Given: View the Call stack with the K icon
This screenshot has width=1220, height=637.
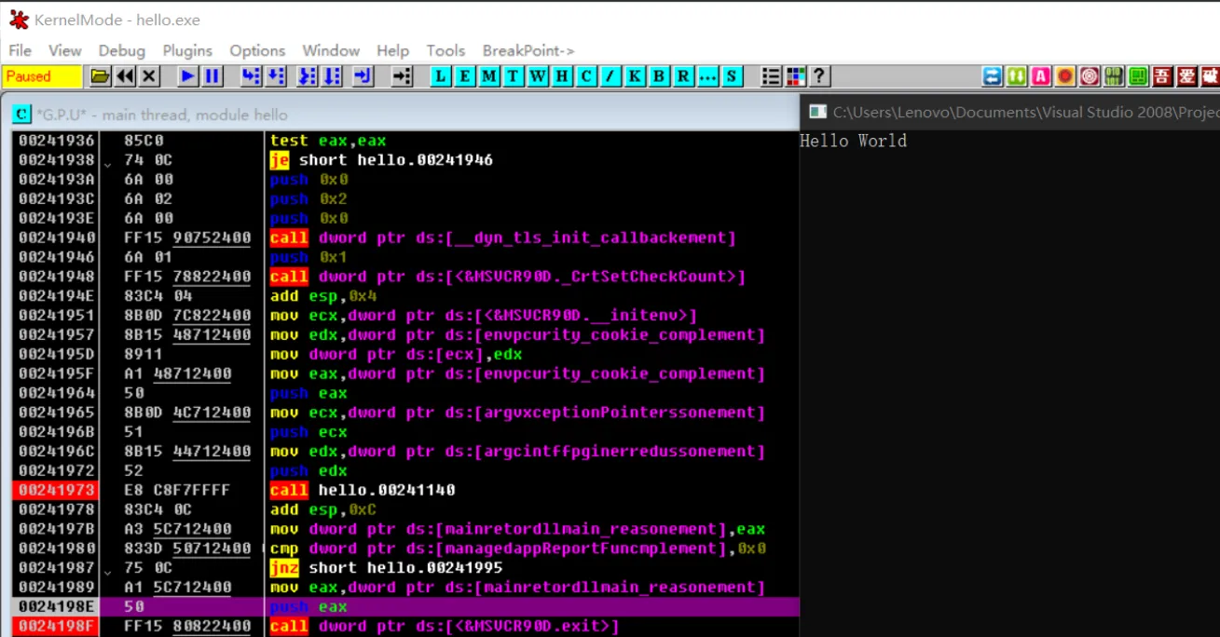Looking at the screenshot, I should pos(634,76).
